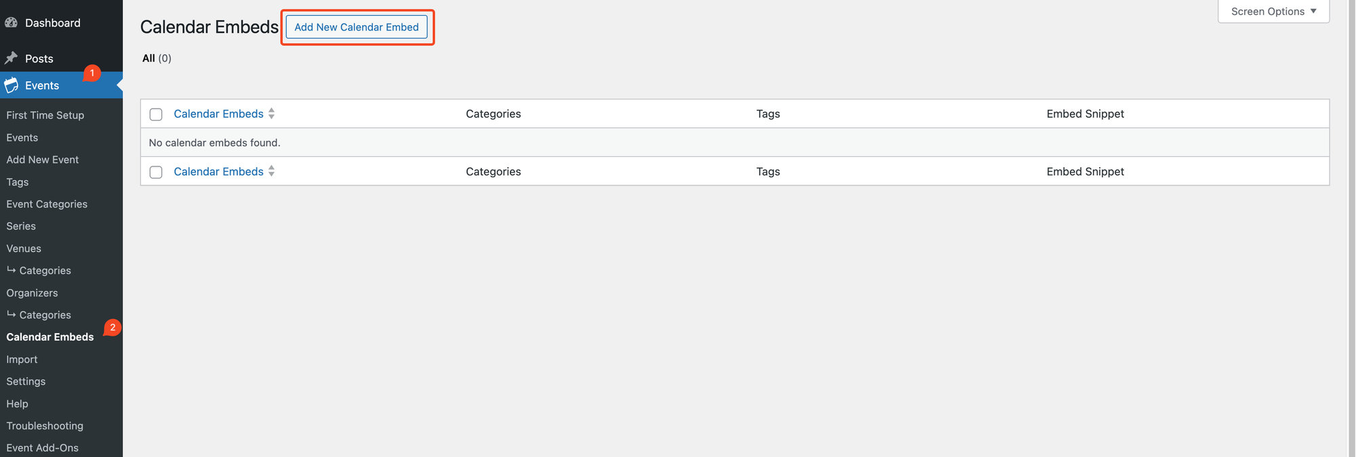
Task: Click the Dashboard gauge icon
Action: (x=11, y=22)
